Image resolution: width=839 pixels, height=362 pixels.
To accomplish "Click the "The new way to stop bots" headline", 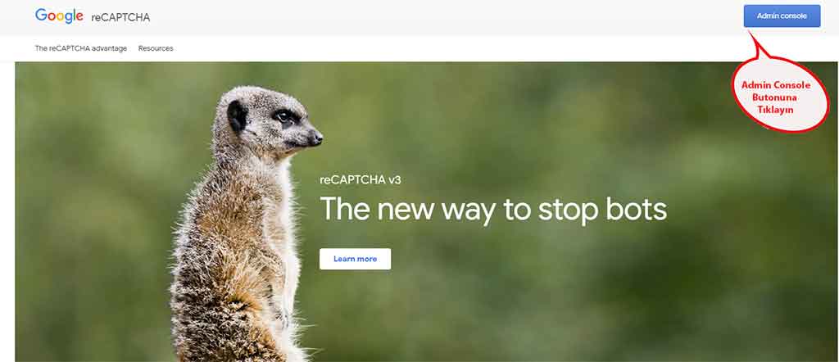I will click(493, 209).
